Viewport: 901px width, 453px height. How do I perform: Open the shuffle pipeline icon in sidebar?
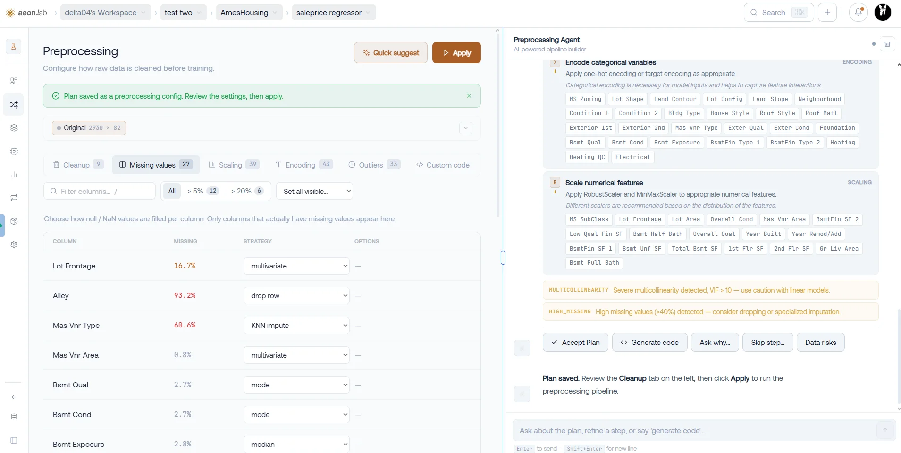[14, 105]
